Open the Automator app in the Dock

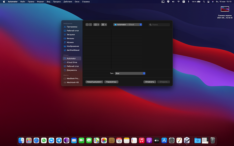[x=187, y=140]
